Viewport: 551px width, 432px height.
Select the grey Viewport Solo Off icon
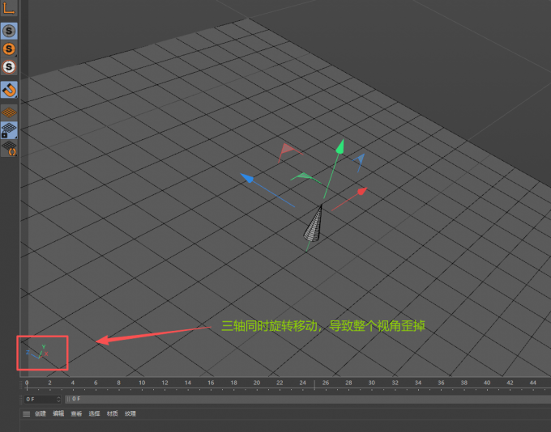pos(9,31)
